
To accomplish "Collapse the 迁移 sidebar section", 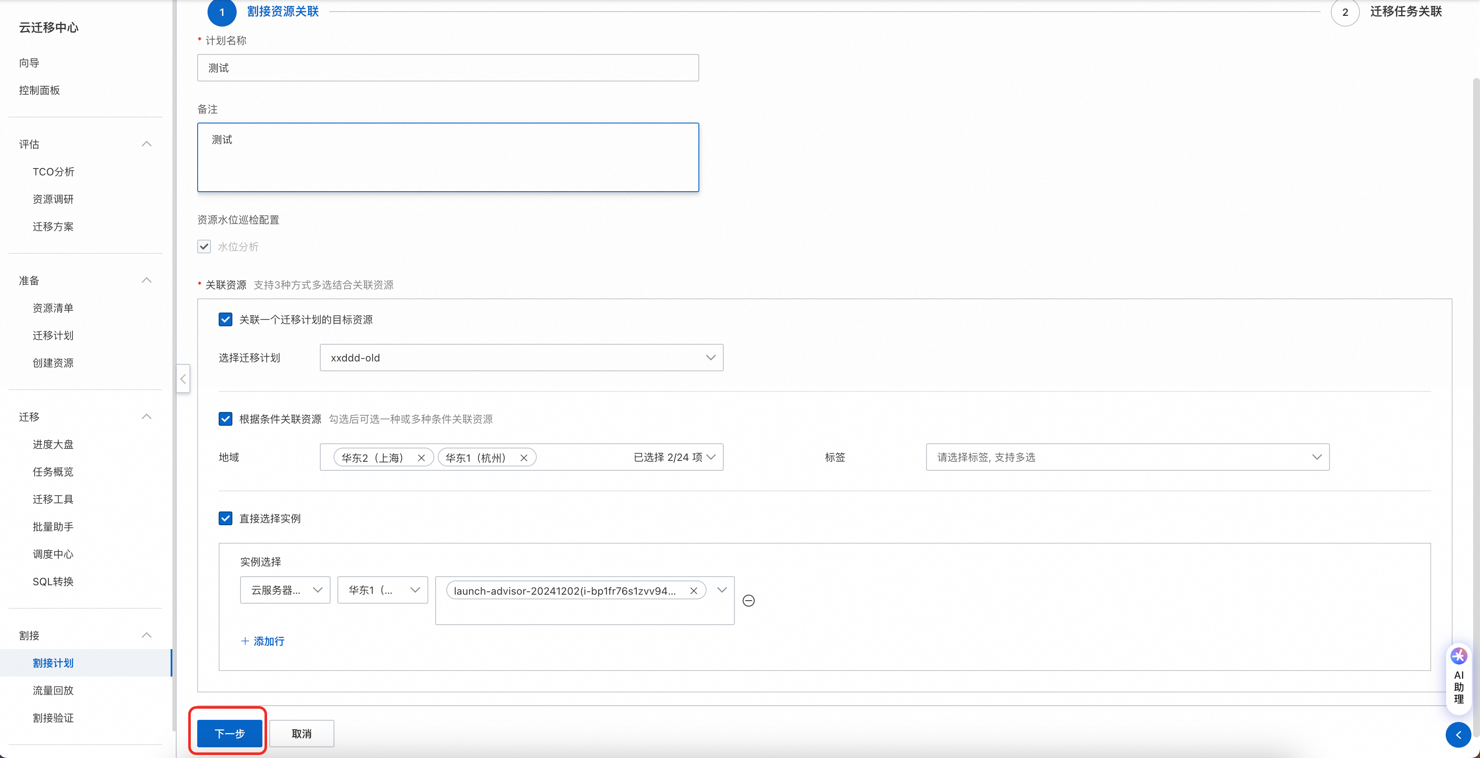I will pos(147,417).
